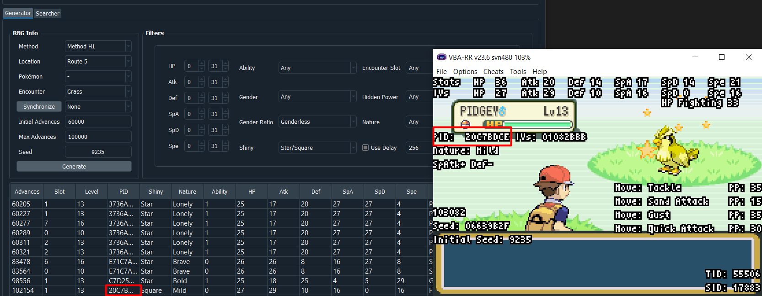Open the Hidden Power filter dropdown
The height and width of the screenshot is (296, 762).
[x=419, y=96]
